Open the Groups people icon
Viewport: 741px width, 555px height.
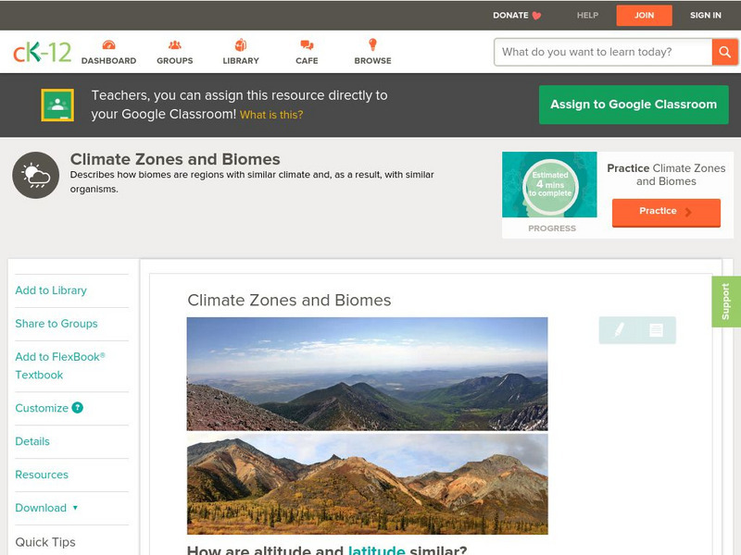(175, 44)
